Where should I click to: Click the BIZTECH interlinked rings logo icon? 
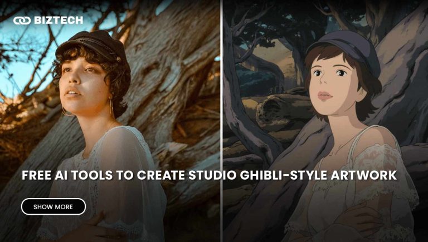[x=22, y=21]
